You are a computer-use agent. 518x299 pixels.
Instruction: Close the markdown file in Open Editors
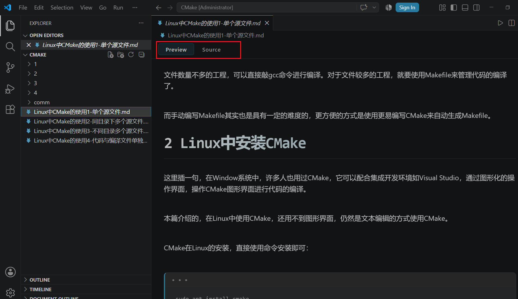(x=28, y=45)
